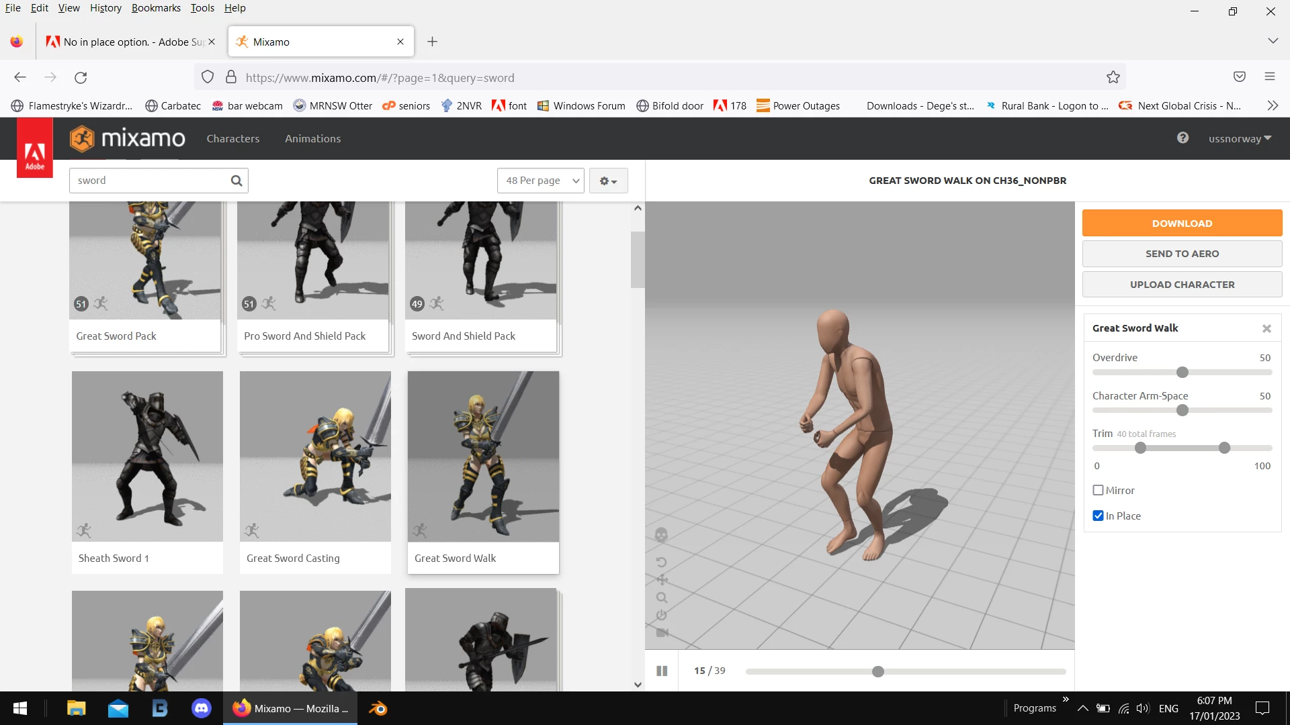Click the reset camera power icon
The width and height of the screenshot is (1290, 725).
pyautogui.click(x=661, y=615)
